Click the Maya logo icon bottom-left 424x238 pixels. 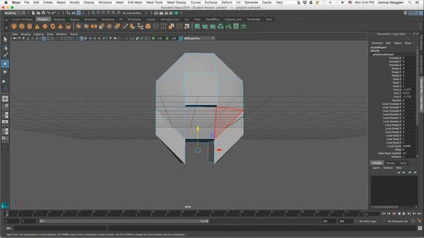[x=5, y=206]
